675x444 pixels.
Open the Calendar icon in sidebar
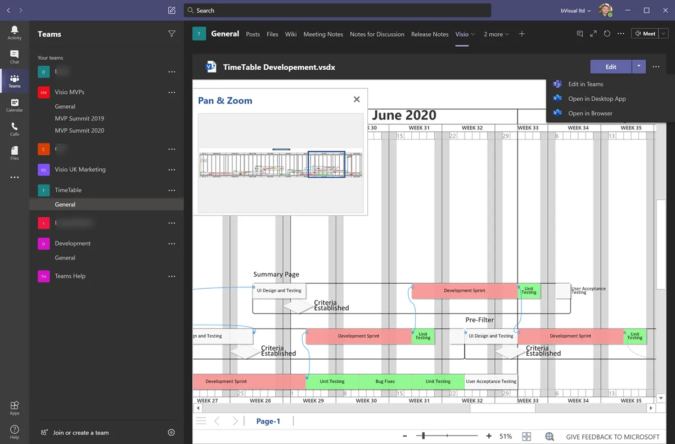pyautogui.click(x=15, y=105)
